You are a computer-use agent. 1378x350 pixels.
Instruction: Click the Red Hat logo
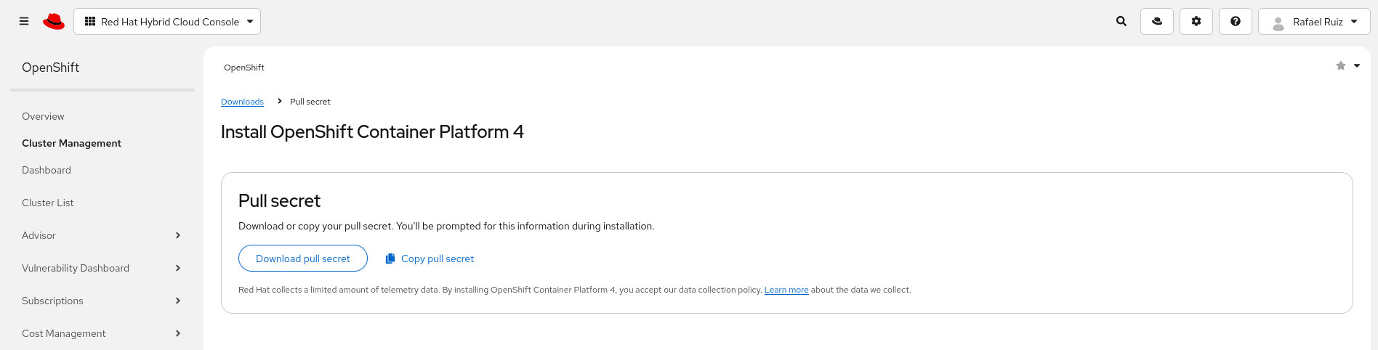54,22
